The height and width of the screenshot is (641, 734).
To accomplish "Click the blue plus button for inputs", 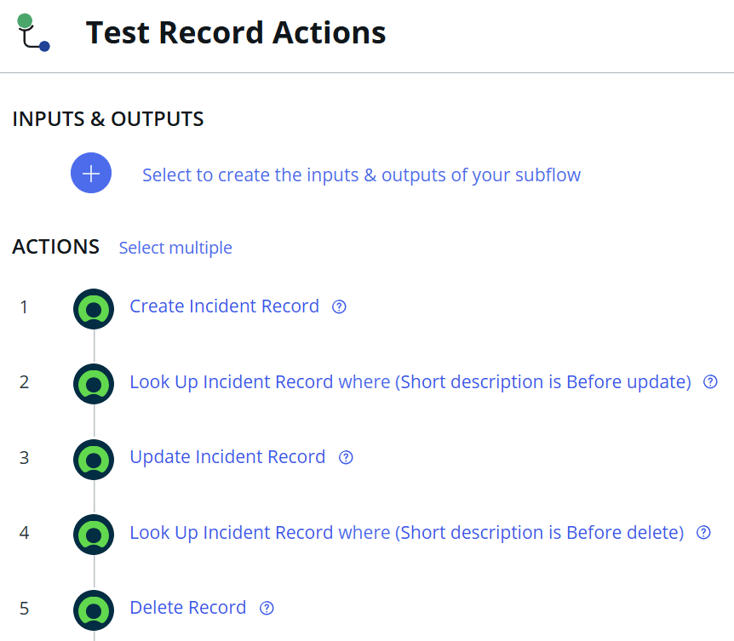I will pyautogui.click(x=91, y=174).
